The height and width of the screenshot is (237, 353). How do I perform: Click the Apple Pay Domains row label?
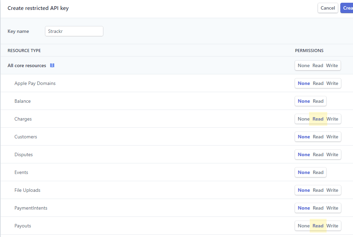35,83
